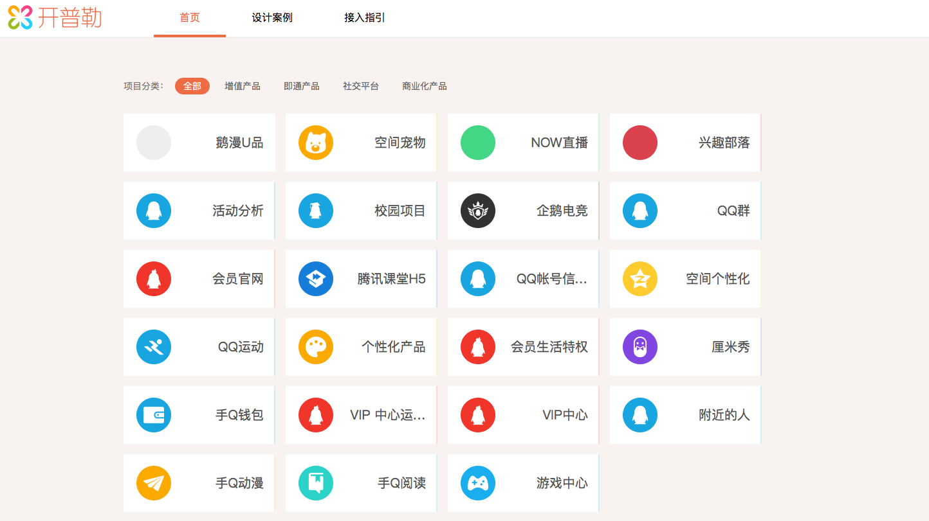The height and width of the screenshot is (521, 929).
Task: Open the 首页 tab
Action: pos(190,18)
